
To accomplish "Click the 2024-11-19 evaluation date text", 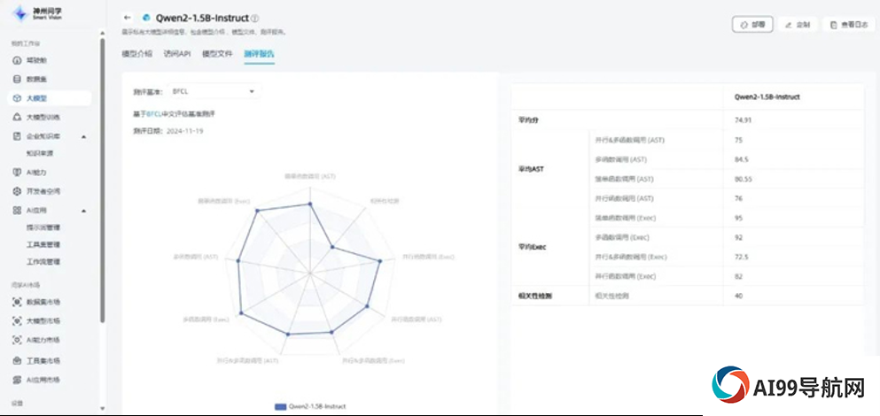I will pos(184,131).
